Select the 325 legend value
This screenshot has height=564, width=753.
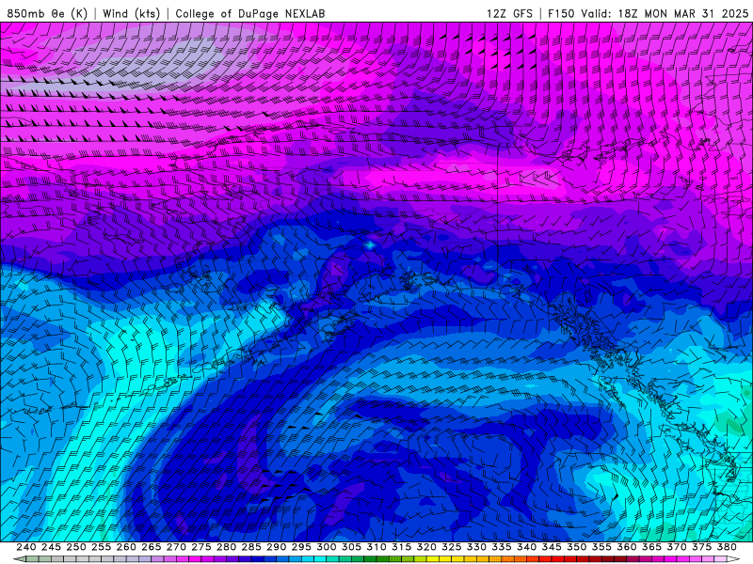pyautogui.click(x=452, y=547)
